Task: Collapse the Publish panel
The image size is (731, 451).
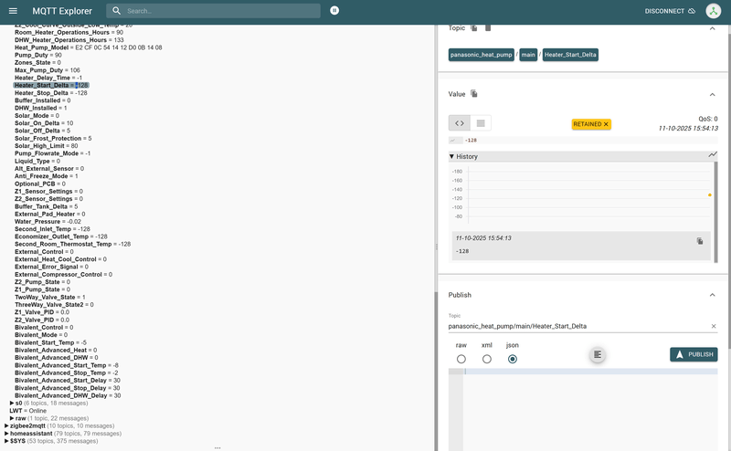Action: point(712,295)
